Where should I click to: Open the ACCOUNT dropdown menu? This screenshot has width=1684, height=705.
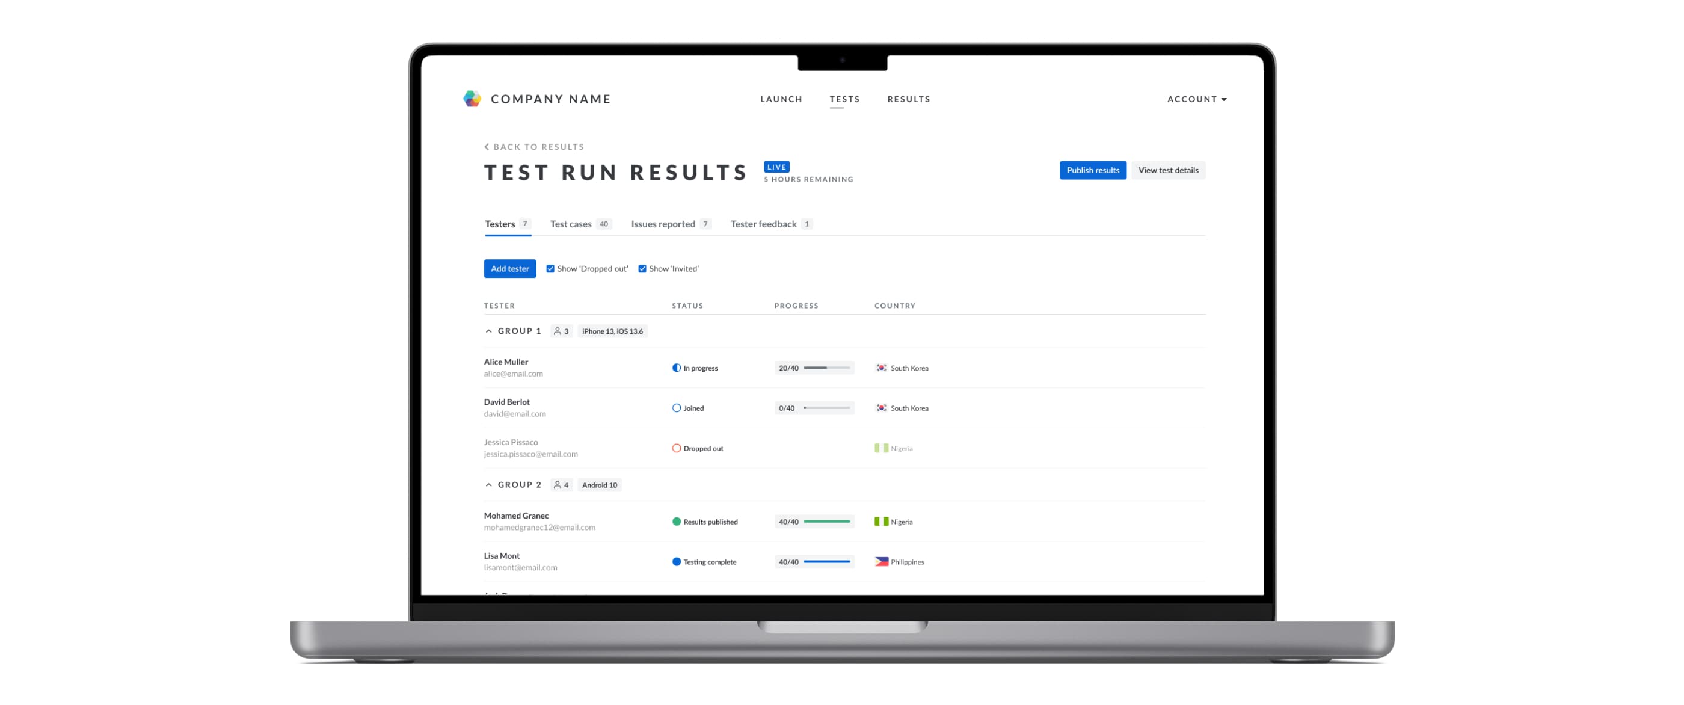pyautogui.click(x=1196, y=98)
